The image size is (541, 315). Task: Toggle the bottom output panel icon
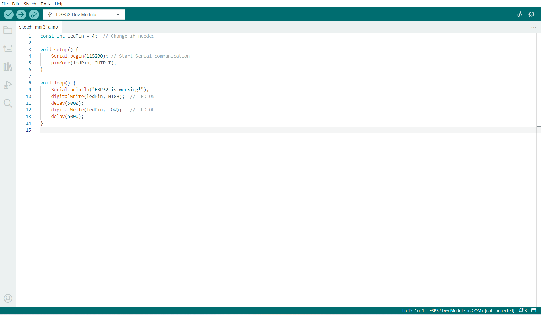[534, 310]
